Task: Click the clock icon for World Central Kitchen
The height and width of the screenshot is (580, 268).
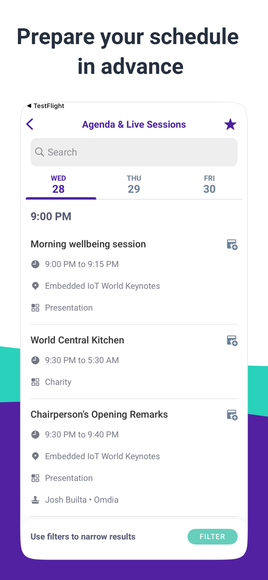Action: tap(35, 360)
